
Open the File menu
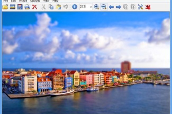pyautogui.click(x=6, y=1)
